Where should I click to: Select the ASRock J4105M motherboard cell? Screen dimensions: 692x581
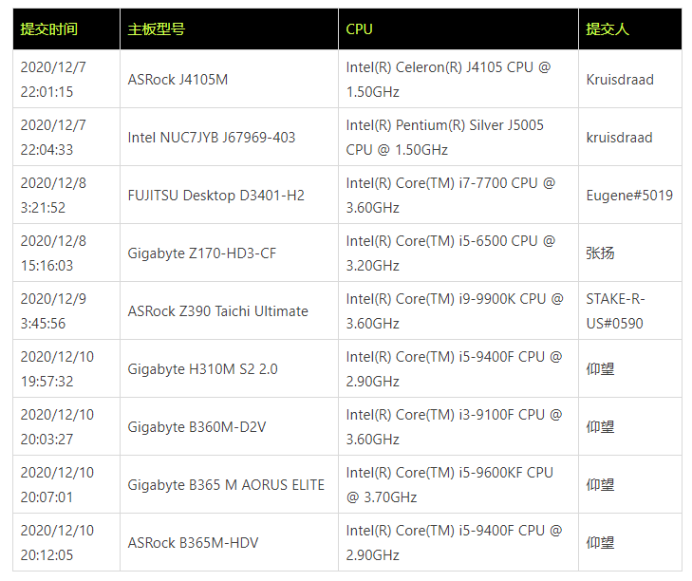229,79
